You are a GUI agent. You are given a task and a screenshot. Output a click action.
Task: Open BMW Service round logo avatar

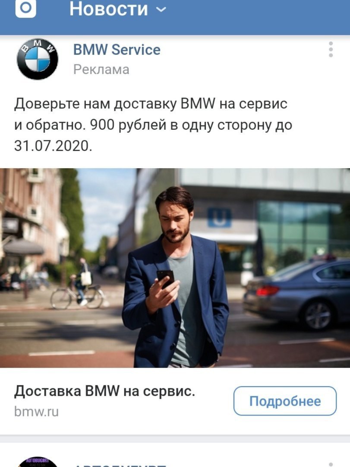[x=37, y=59]
